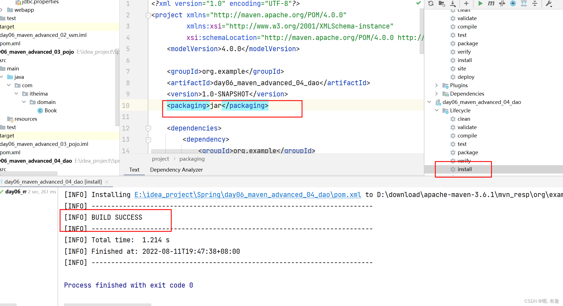Click the Add Maven Projects plus icon

pyautogui.click(x=466, y=3)
